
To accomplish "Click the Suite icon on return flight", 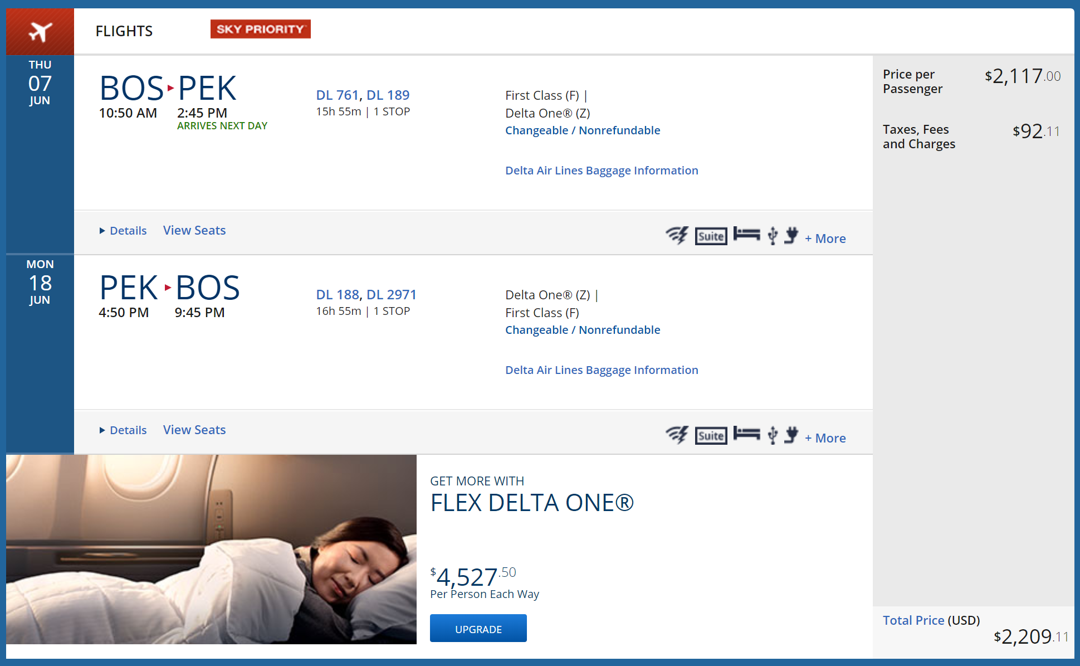I will (711, 436).
